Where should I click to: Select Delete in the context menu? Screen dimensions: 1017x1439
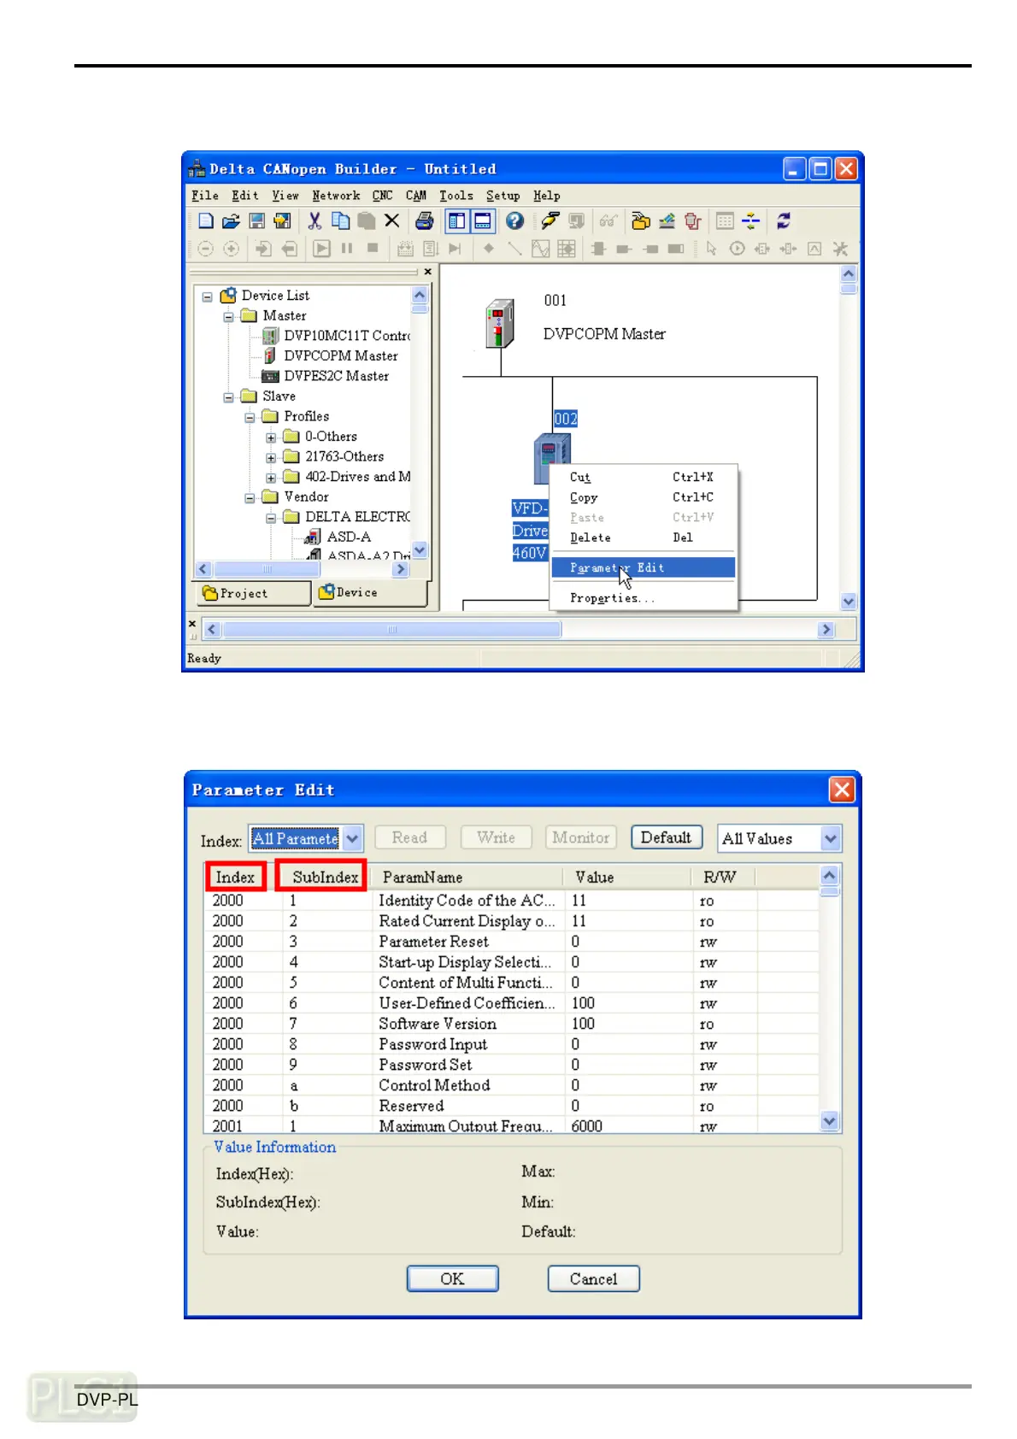(x=643, y=537)
